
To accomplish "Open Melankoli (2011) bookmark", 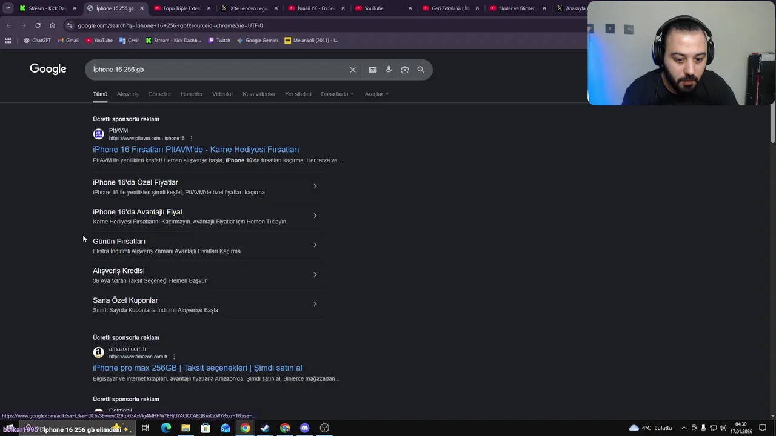I will (311, 41).
